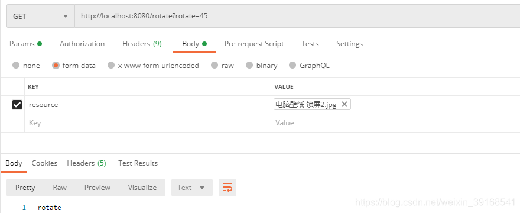
Task: Switch to the response Cookies tab
Action: [x=44, y=163]
